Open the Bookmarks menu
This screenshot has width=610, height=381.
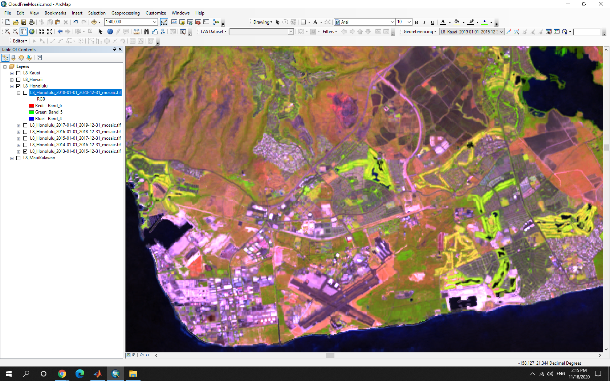click(55, 13)
